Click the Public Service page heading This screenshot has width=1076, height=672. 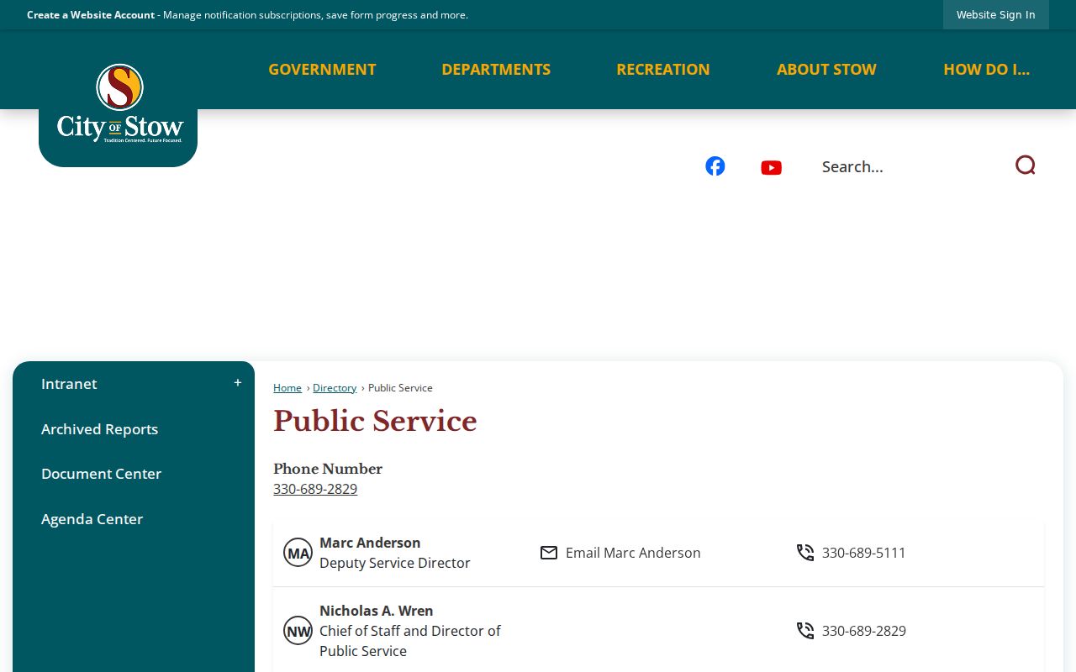[x=375, y=421]
